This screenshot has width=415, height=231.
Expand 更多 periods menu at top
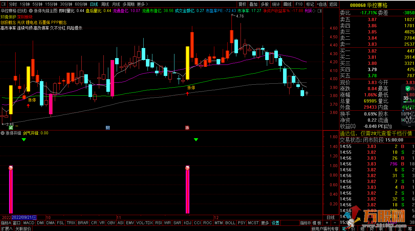(142, 4)
